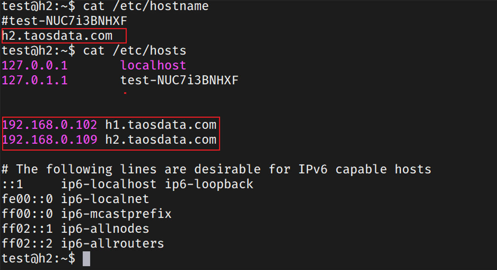The height and width of the screenshot is (270, 497).
Task: Click the highlighted h2.taosdata.com hostname line
Action: point(57,36)
